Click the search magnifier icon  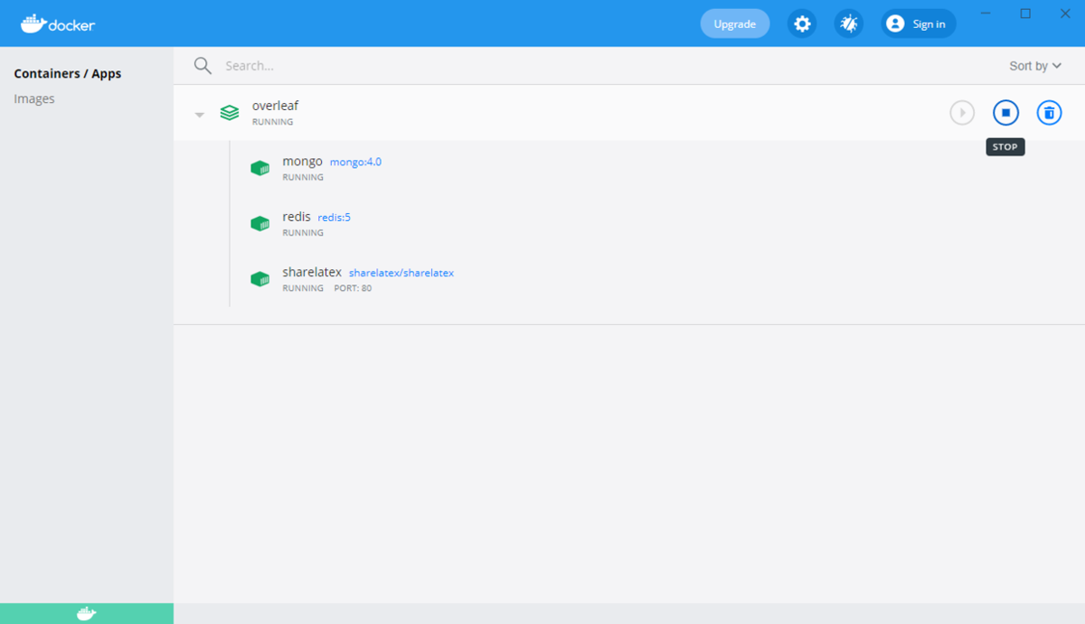(x=203, y=66)
